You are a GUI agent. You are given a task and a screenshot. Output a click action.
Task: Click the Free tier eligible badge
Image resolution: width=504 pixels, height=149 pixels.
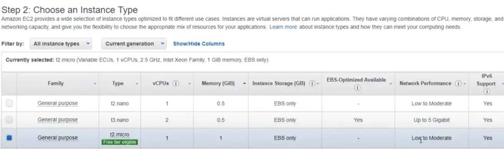pyautogui.click(x=120, y=142)
